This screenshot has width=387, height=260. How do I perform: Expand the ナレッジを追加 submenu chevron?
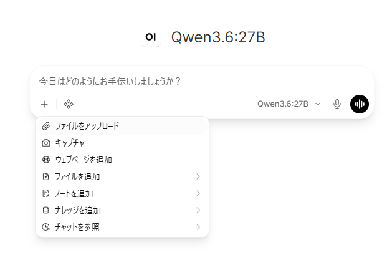tap(198, 210)
